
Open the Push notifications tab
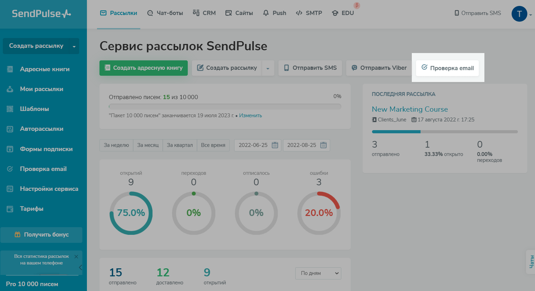274,13
